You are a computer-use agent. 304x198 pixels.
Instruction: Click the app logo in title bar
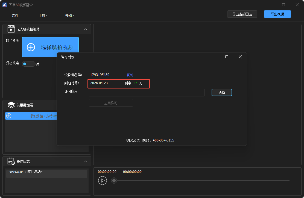tap(5, 5)
